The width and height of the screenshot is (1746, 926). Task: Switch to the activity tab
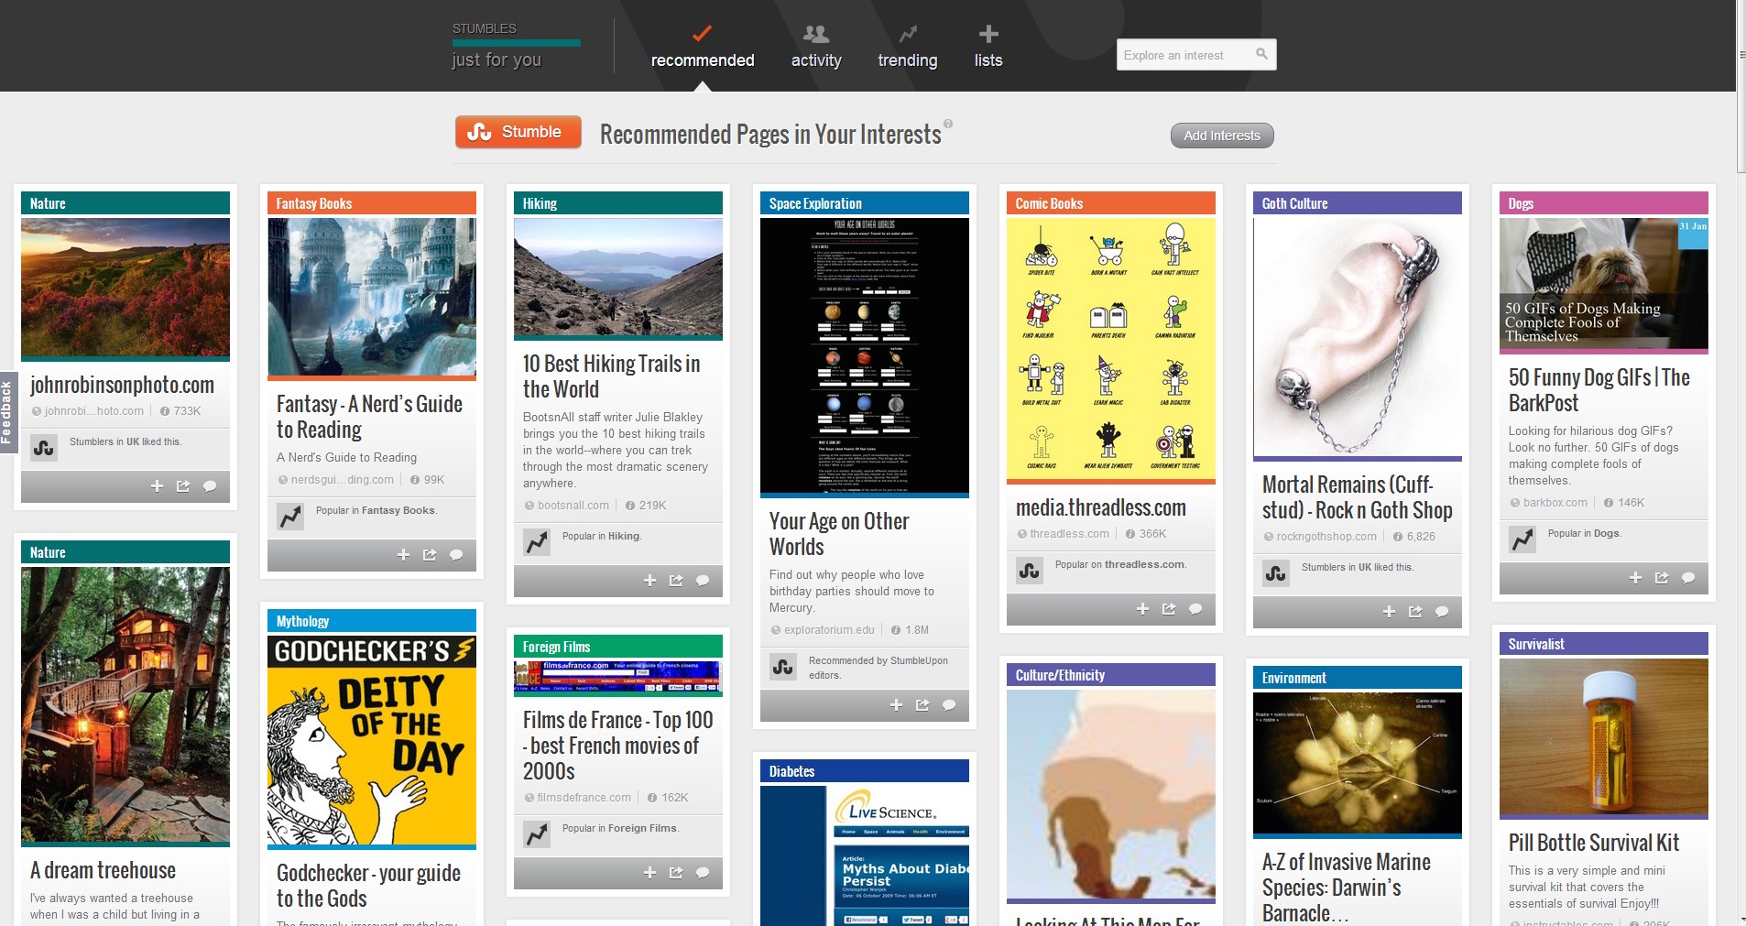[x=816, y=47]
